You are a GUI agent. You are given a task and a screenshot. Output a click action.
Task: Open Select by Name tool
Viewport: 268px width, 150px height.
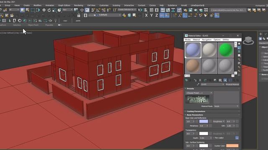coord(28,10)
